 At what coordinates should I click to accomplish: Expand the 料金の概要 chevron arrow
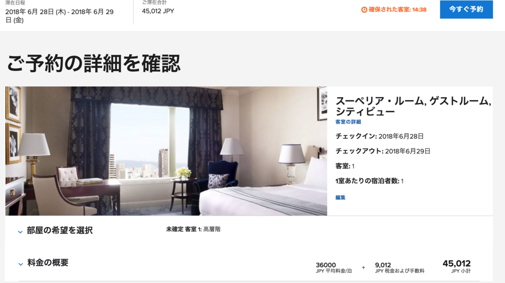(x=21, y=264)
